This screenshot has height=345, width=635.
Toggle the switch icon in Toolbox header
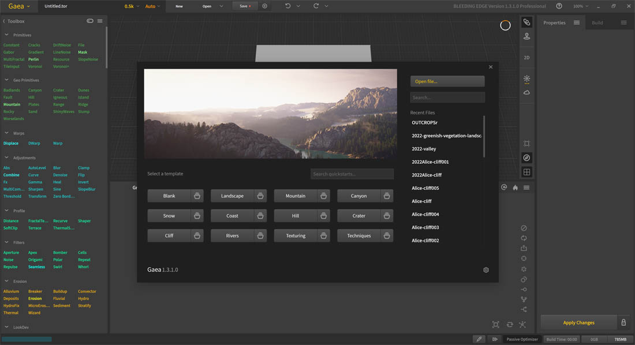[90, 21]
